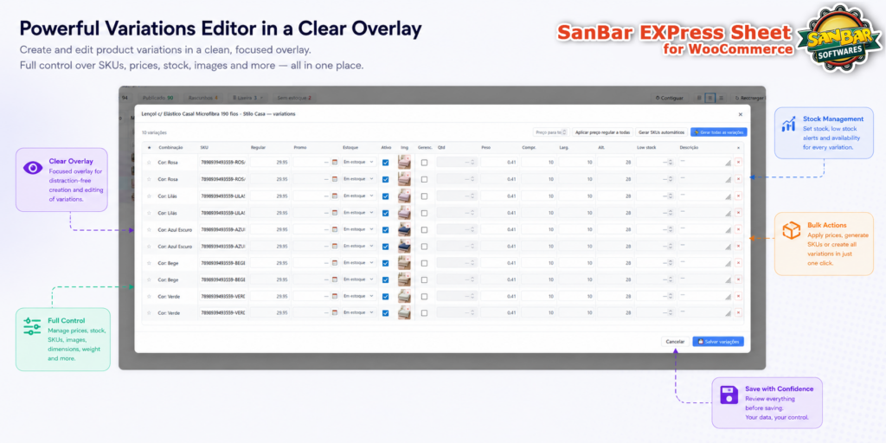
Task: Switch background list to compact rows view
Action: [710, 98]
